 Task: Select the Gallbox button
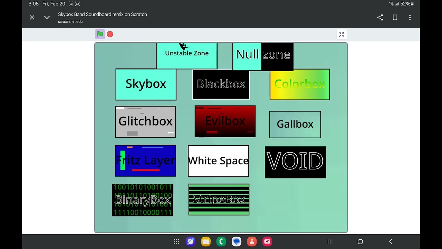295,124
